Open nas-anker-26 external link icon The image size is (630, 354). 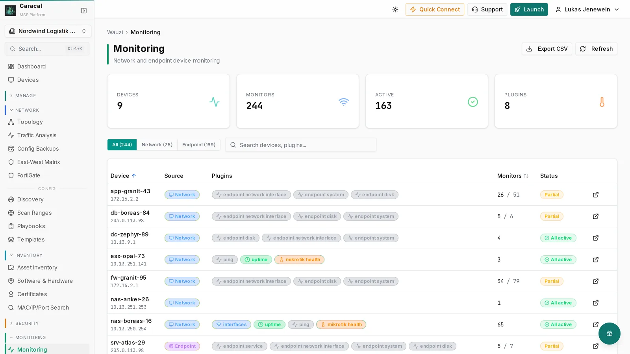pos(596,303)
